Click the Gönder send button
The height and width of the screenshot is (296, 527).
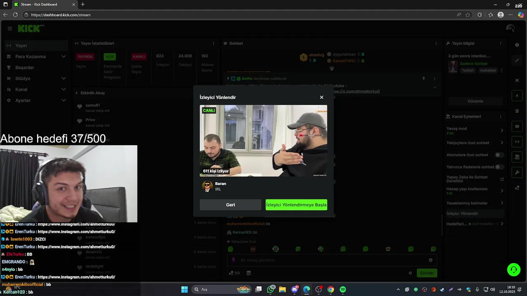[427, 273]
